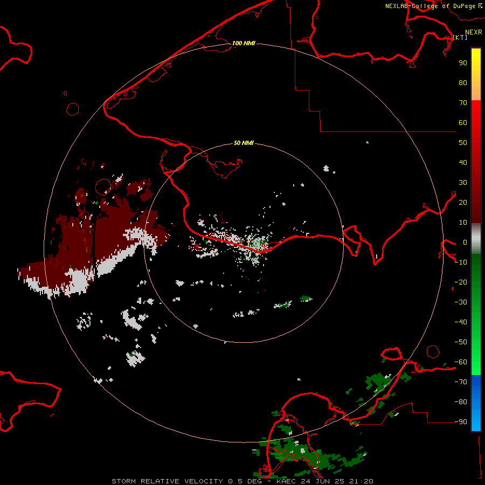
Task: Click the "90" velocity scale value
Action: pos(463,63)
